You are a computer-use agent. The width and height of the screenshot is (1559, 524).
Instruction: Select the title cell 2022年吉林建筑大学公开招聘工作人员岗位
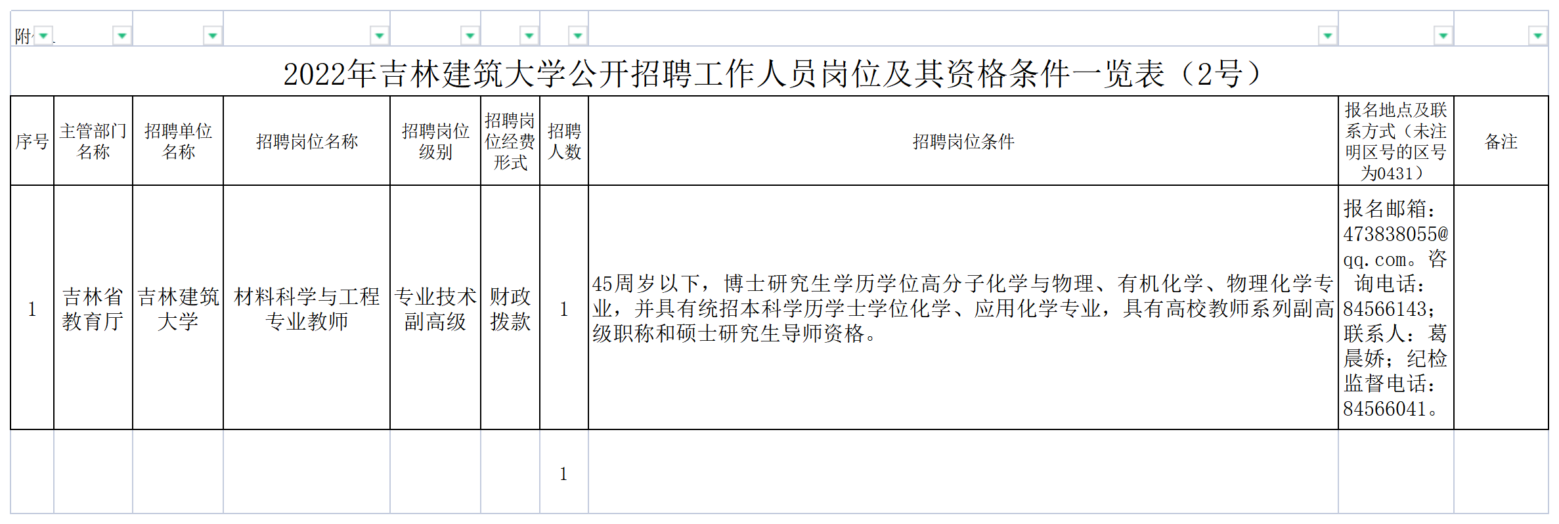point(779,72)
